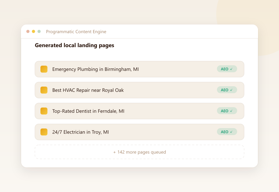Viewport: 279px width, 192px height.
Task: Click the yellow icon beside 24/7 Electrician
Action: tap(44, 132)
